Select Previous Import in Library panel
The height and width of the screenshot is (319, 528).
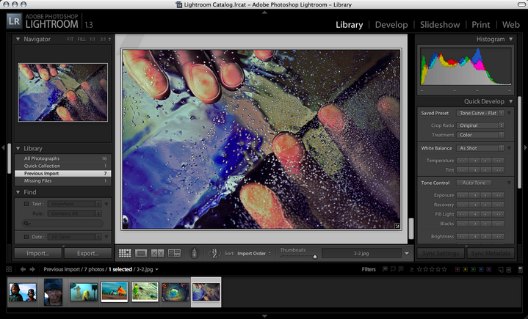[42, 173]
